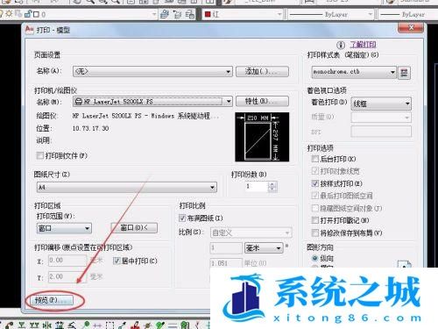Open the HP LaserJet printer name dropdown

point(152,102)
